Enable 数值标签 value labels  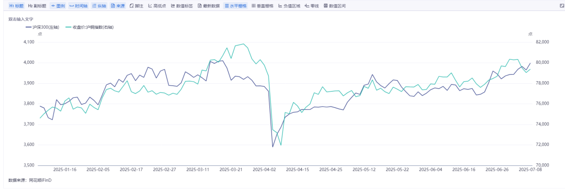[x=182, y=6]
